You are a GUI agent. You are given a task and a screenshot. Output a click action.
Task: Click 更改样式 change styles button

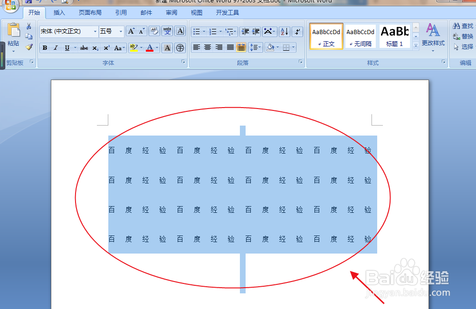pyautogui.click(x=433, y=37)
